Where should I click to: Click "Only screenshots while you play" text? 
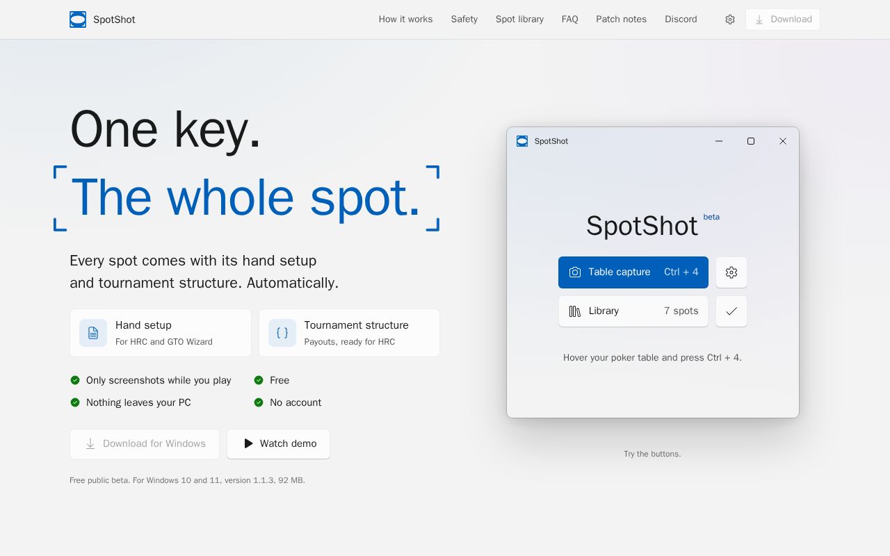[159, 380]
